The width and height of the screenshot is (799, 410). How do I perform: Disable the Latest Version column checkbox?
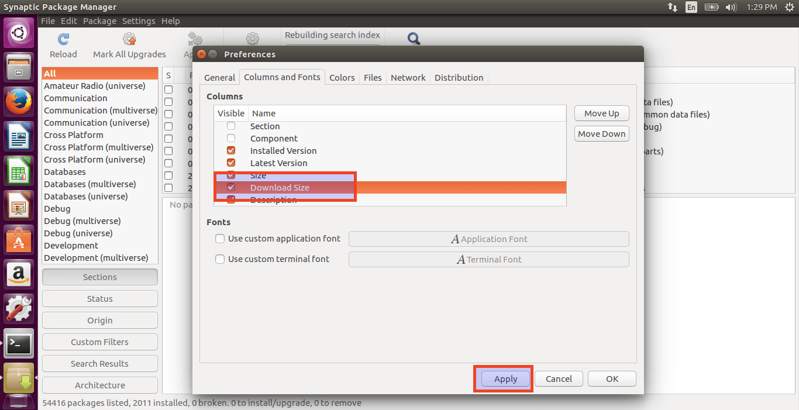(230, 163)
